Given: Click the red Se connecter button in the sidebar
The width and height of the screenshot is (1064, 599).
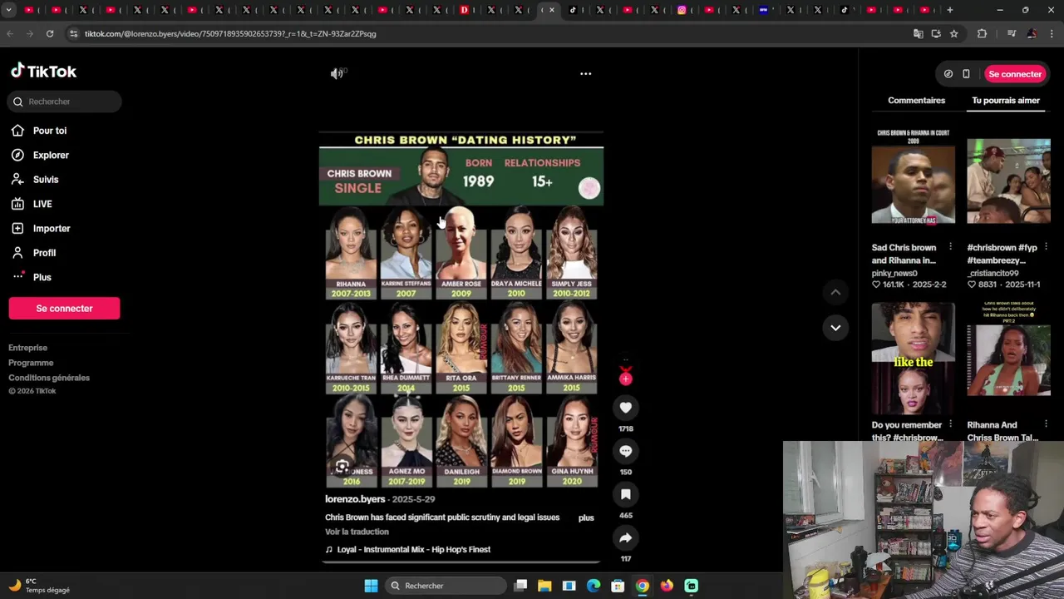Looking at the screenshot, I should tap(64, 309).
